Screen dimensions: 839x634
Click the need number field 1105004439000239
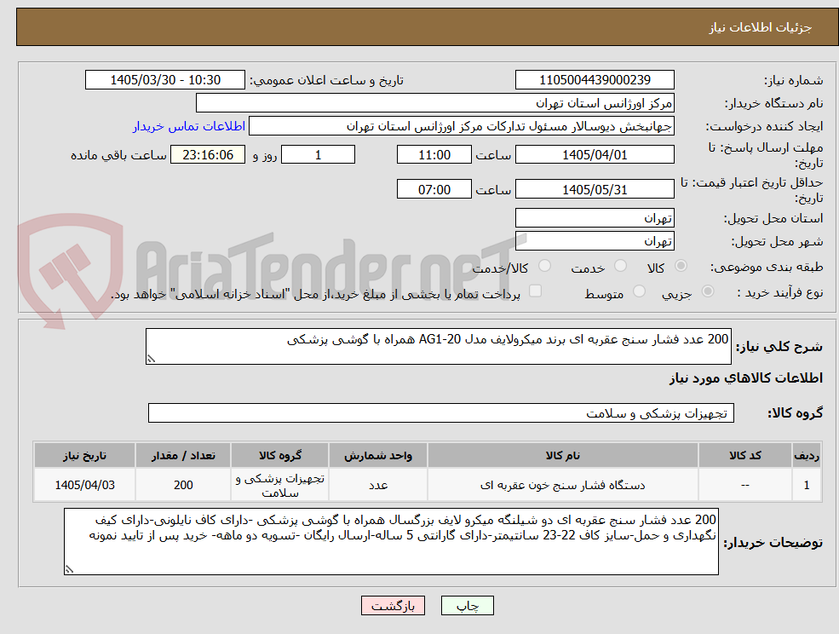(x=595, y=80)
